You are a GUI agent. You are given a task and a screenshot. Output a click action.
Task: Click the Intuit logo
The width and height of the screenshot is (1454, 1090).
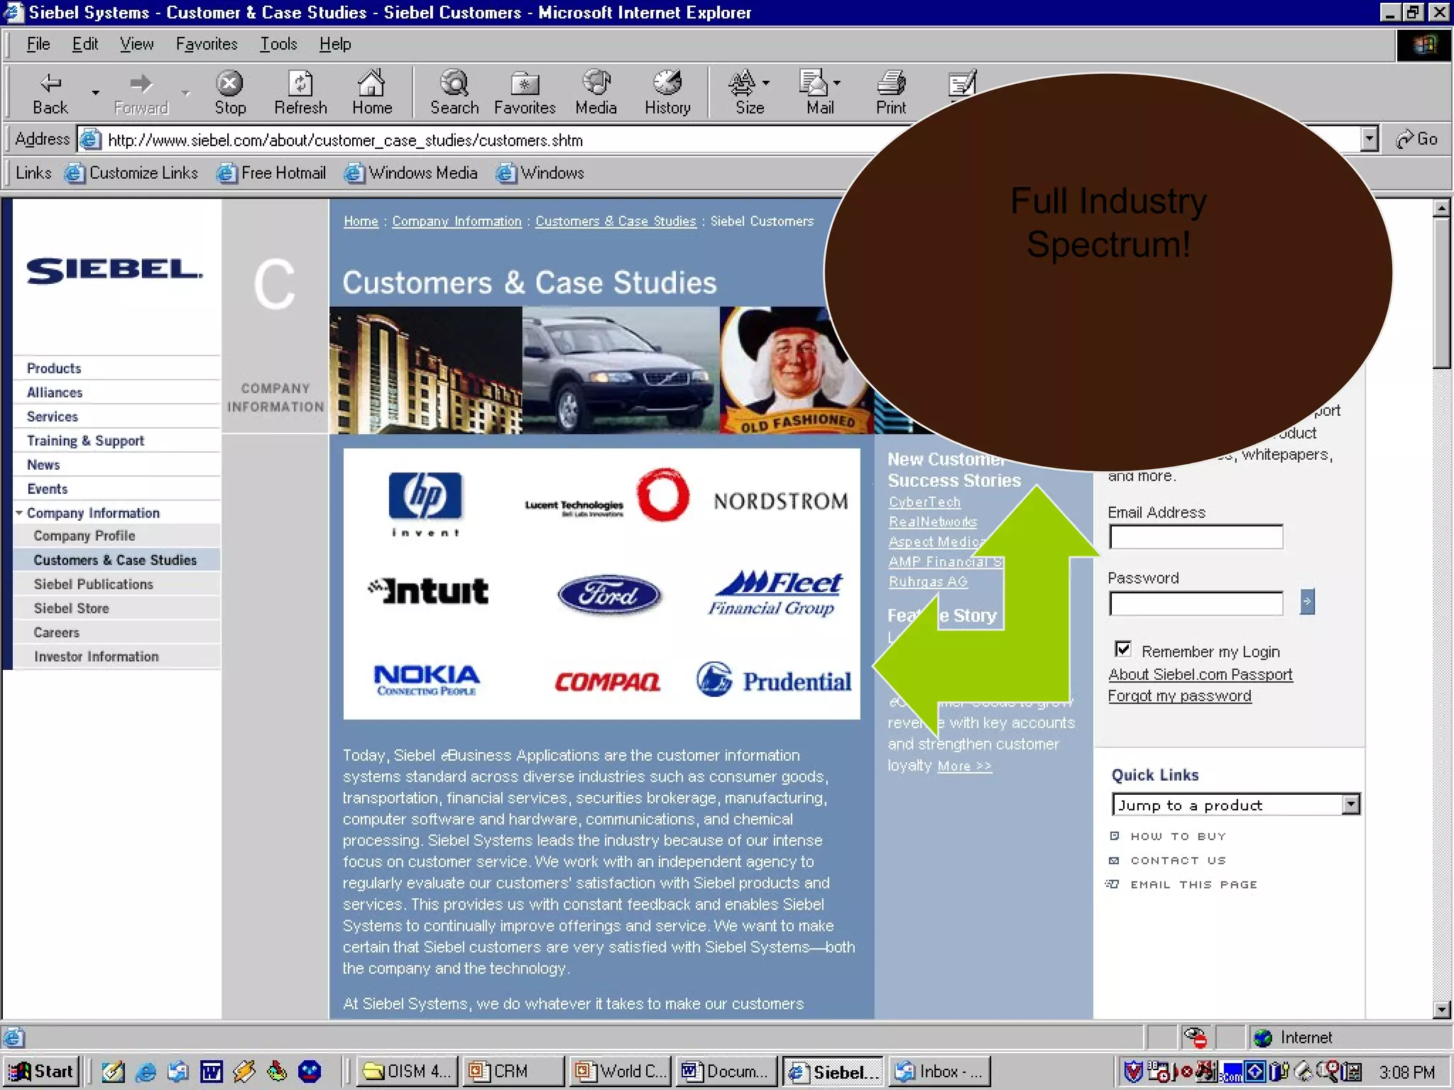click(429, 590)
